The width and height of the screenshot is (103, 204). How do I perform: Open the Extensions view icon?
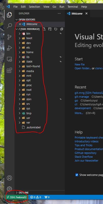[9, 70]
